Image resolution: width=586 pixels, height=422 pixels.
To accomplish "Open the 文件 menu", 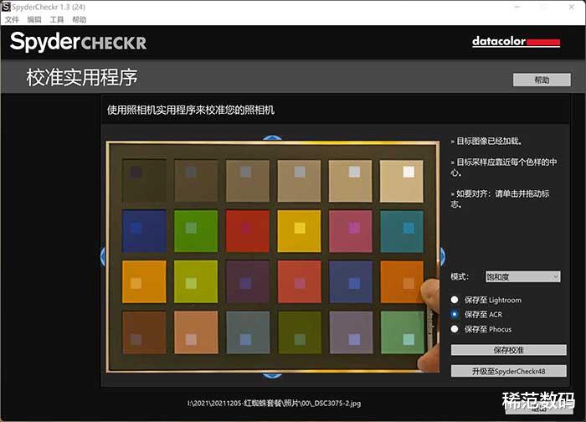I will click(x=12, y=19).
